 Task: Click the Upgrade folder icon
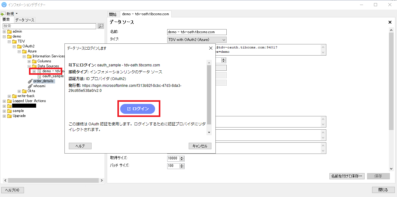pos(9,116)
